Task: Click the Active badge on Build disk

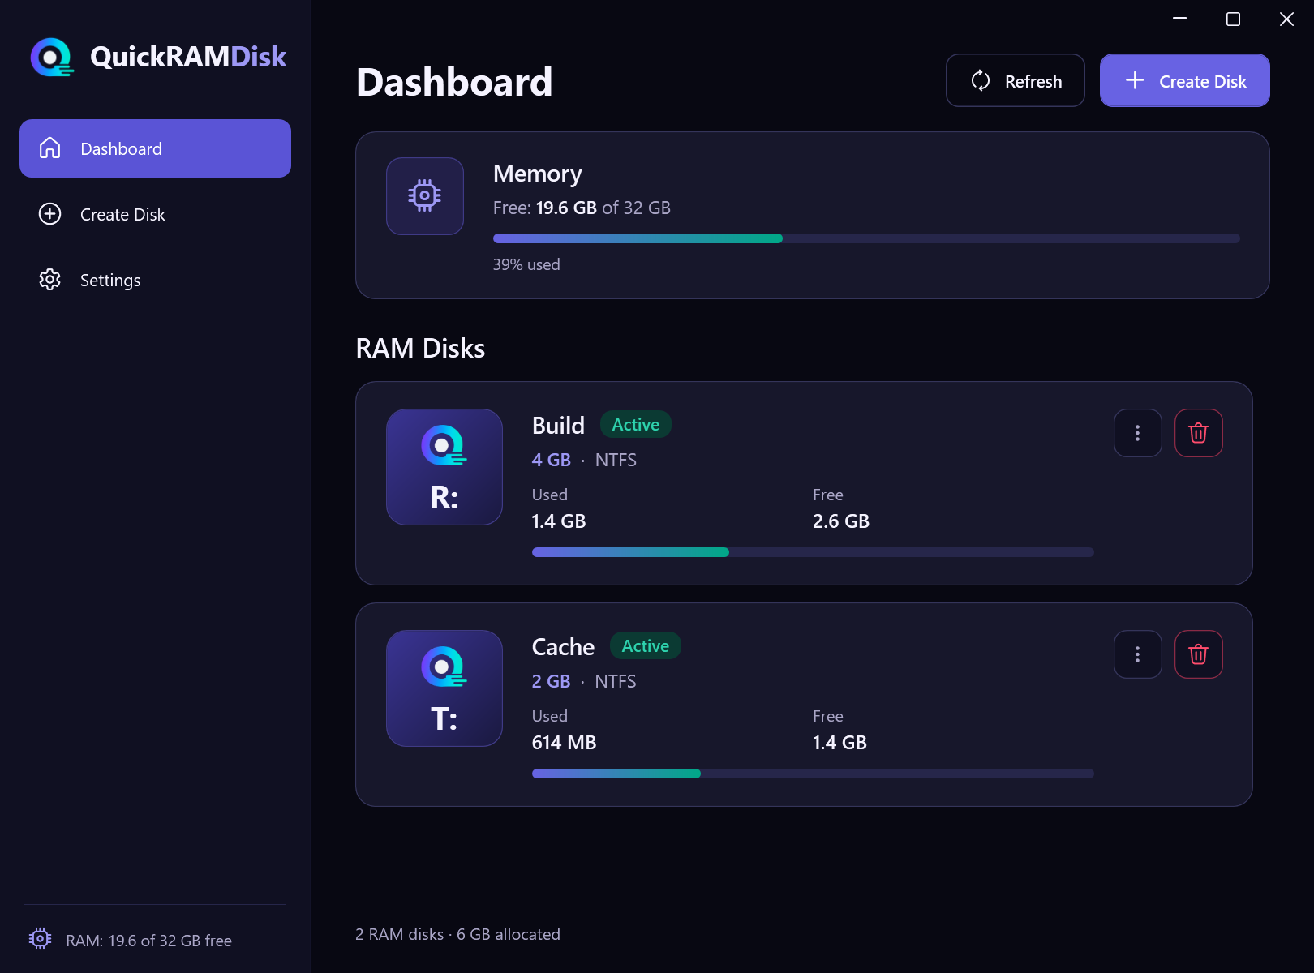Action: coord(636,425)
